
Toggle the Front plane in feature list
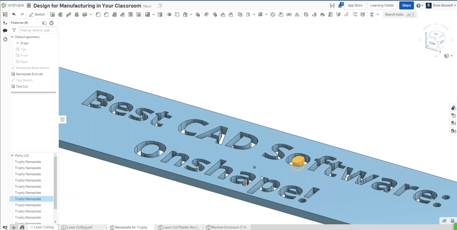coord(24,55)
